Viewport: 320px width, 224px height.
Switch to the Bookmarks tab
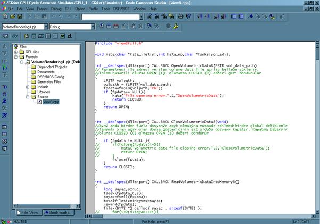[x=59, y=212]
